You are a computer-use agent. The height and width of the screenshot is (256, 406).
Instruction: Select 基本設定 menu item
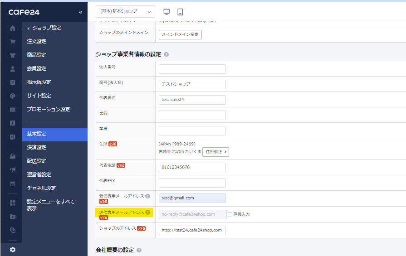(x=54, y=134)
